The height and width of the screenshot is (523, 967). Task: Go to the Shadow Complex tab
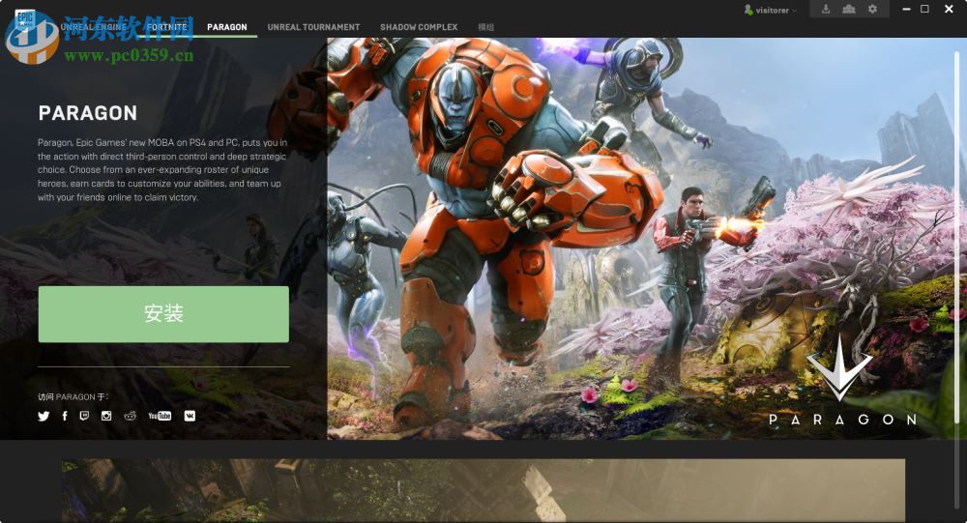pyautogui.click(x=419, y=27)
